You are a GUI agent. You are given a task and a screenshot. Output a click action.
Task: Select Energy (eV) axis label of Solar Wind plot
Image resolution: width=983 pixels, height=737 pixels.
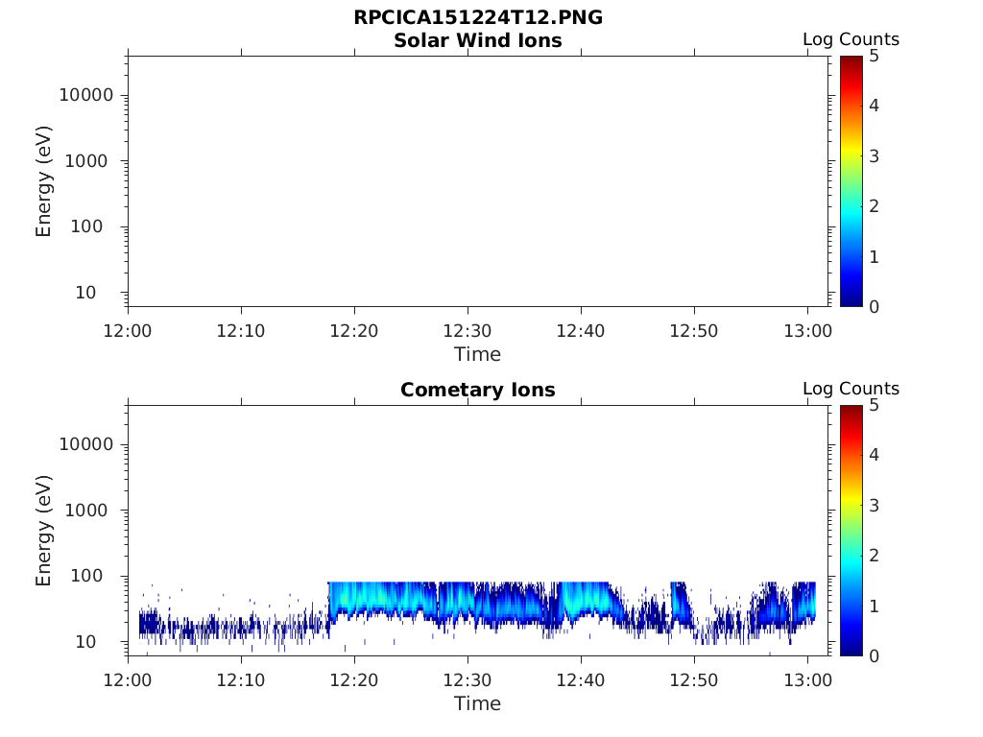pos(43,181)
